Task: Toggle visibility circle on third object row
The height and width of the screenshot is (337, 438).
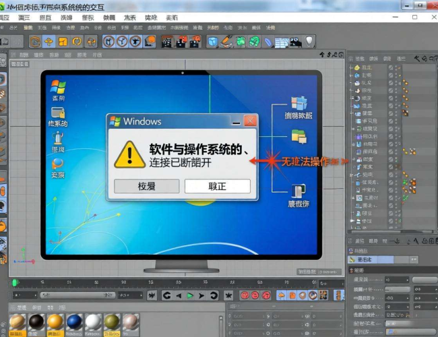Action: pyautogui.click(x=391, y=83)
